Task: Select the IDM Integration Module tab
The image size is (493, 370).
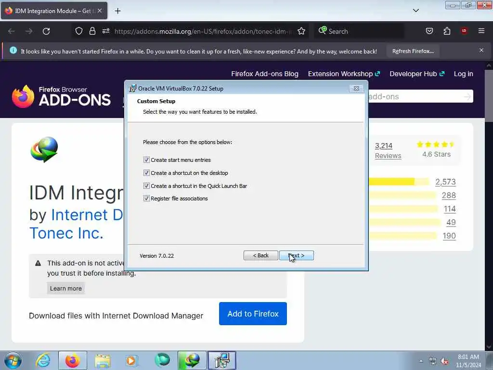Action: (x=54, y=11)
